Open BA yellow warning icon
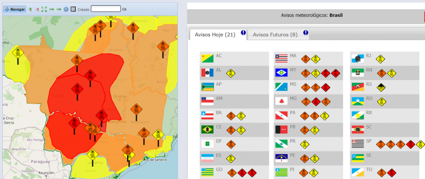 click(x=241, y=116)
